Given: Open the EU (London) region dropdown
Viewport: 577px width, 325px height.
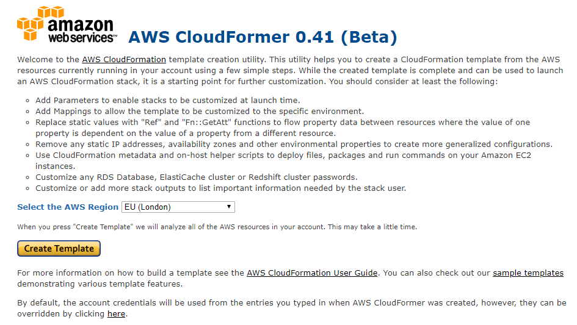Looking at the screenshot, I should pyautogui.click(x=178, y=207).
